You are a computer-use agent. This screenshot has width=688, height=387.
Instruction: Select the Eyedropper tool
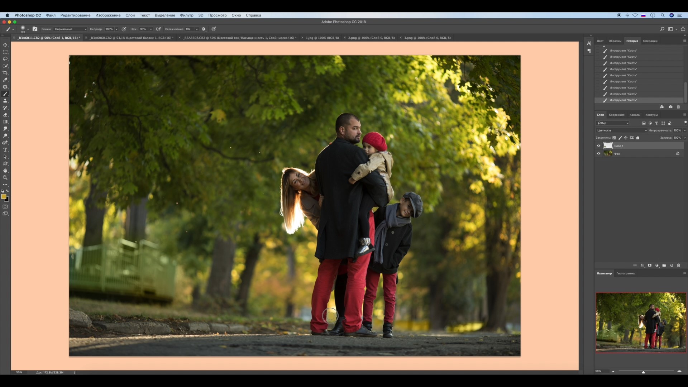[x=5, y=80]
